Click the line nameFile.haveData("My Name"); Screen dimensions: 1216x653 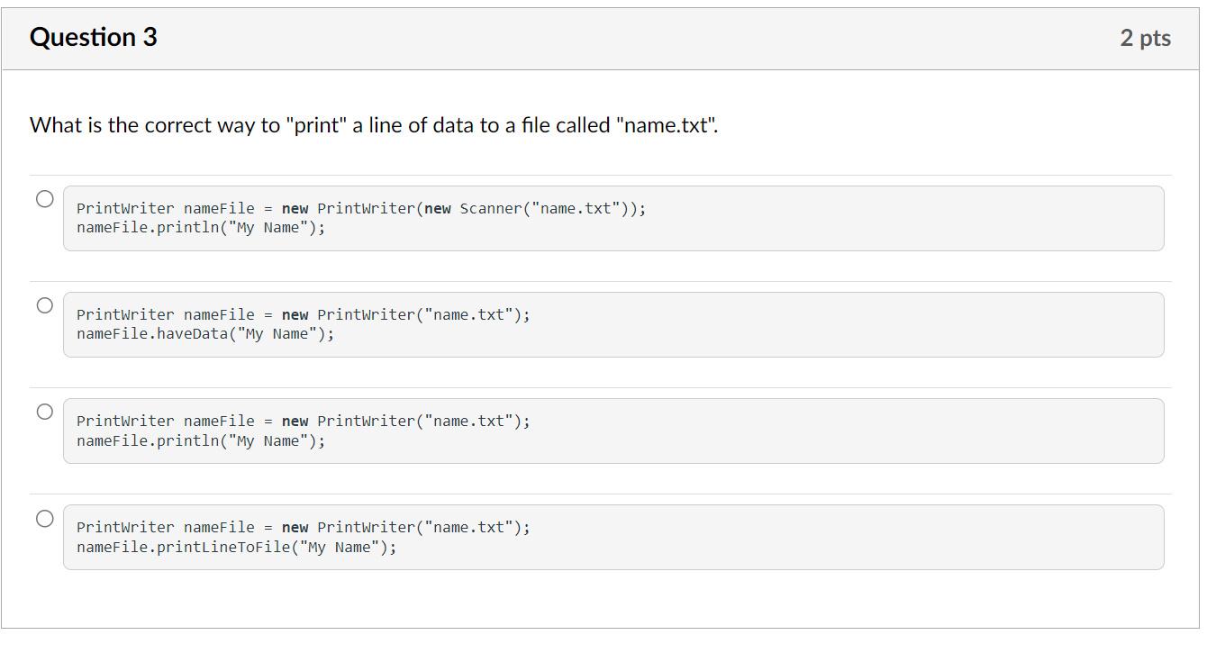(x=204, y=334)
